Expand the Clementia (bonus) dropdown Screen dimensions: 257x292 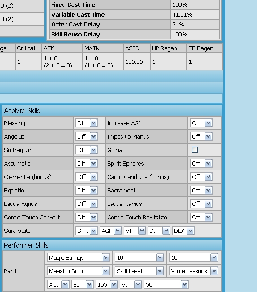tap(87, 177)
